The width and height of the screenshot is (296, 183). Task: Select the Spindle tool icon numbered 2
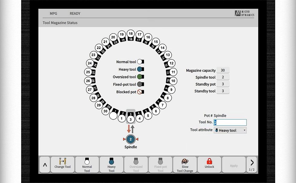click(130, 139)
